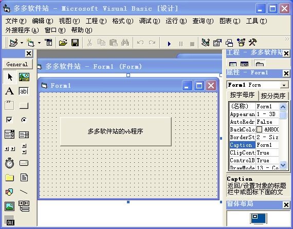This screenshot has height=229, width=293.
Task: Select the FileListBox tool in the toolbox
Action: tap(24, 178)
